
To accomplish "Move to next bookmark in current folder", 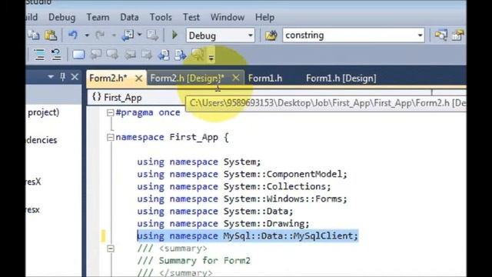I will (x=146, y=55).
